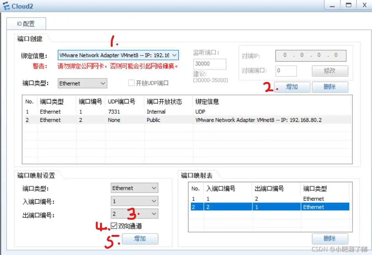This screenshot has height=255, width=372.
Task: Click the 对端IP address field
Action: [x=310, y=55]
